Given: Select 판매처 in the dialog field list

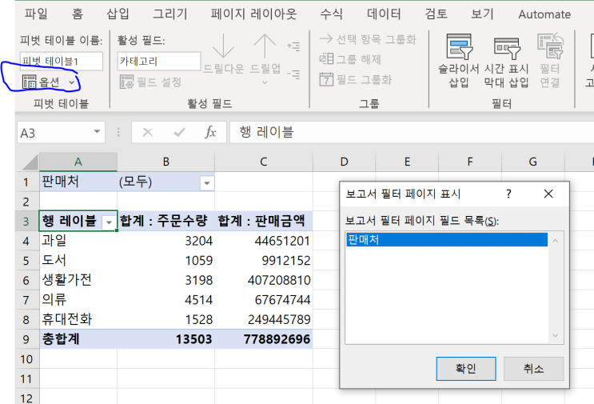Looking at the screenshot, I should [x=447, y=239].
